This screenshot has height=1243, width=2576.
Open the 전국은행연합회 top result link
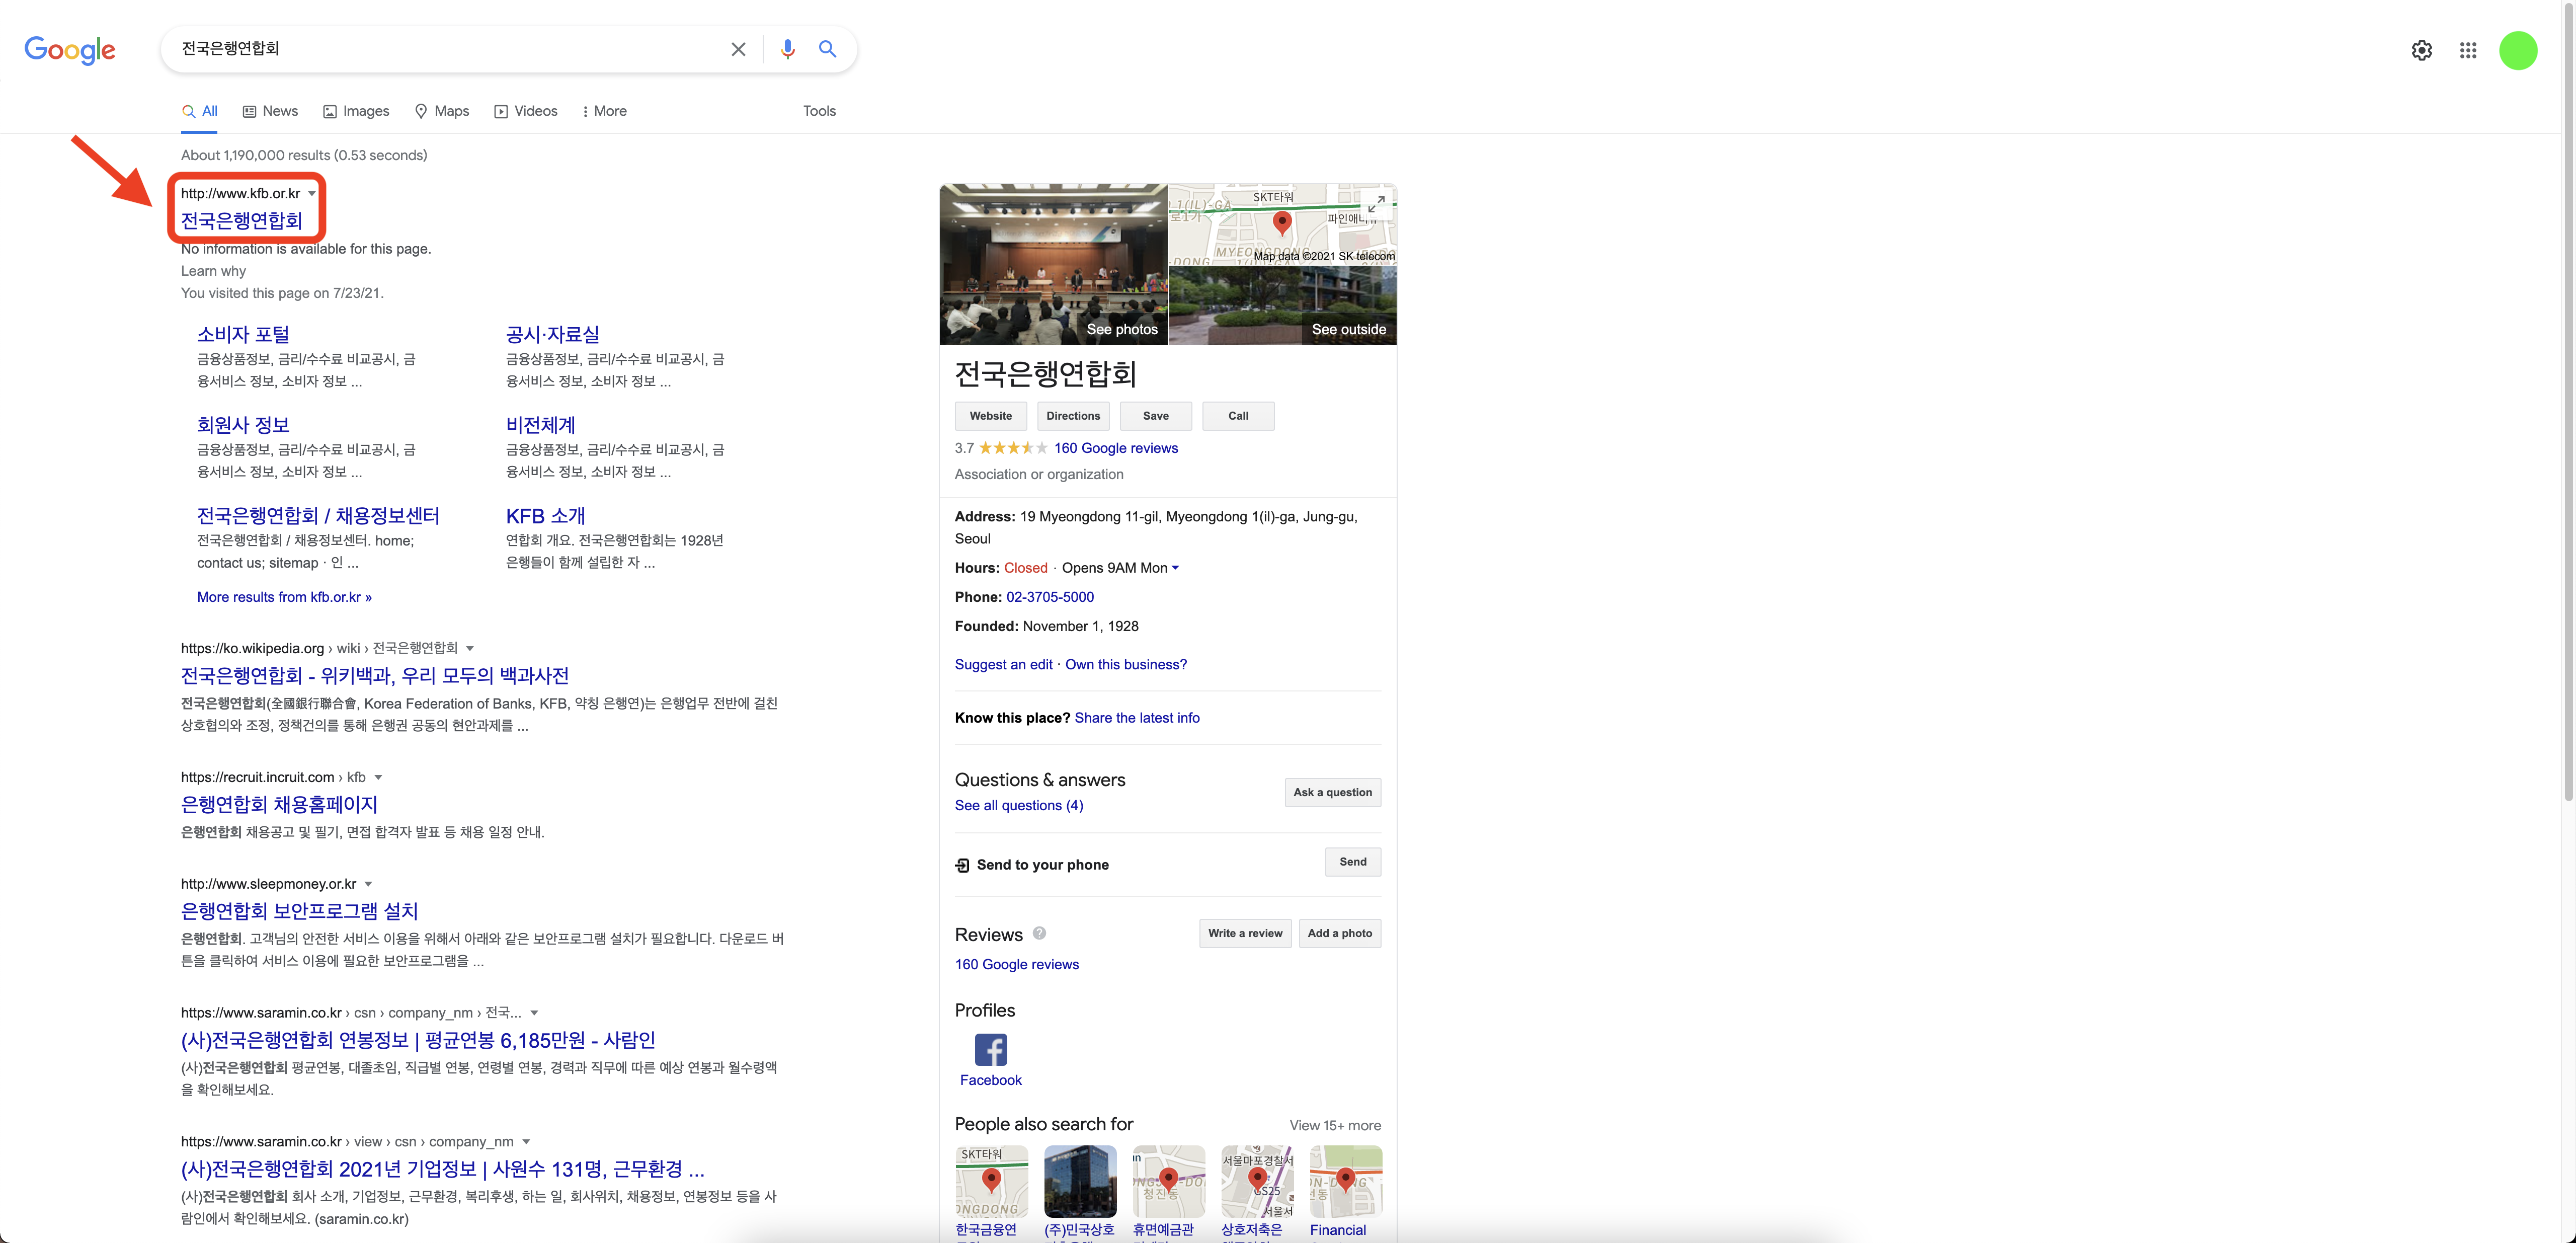[x=241, y=221]
